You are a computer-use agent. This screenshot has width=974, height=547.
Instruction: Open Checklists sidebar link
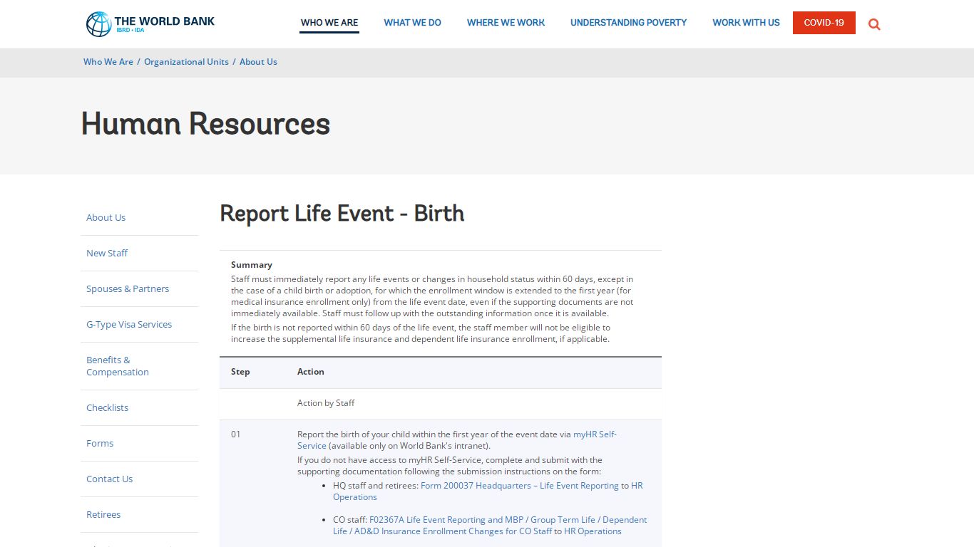pyautogui.click(x=107, y=407)
